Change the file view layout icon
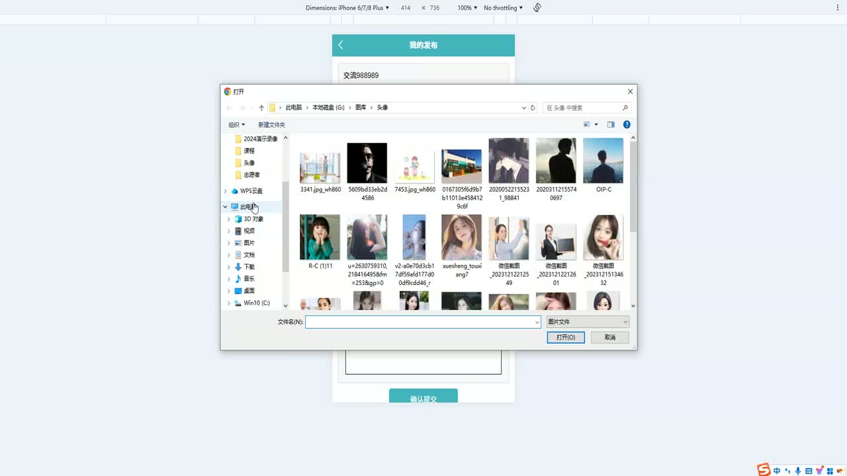Viewport: 847px width, 476px height. coord(587,124)
